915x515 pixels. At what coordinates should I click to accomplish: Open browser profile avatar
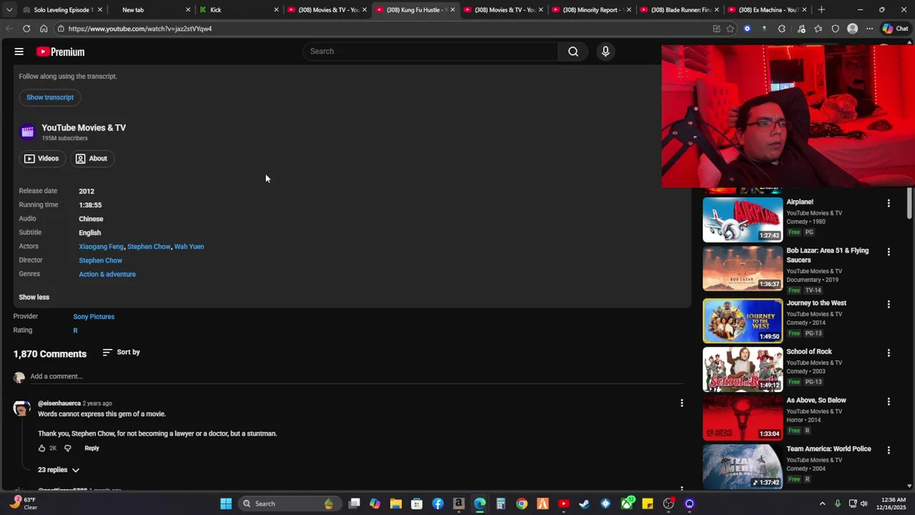(852, 29)
